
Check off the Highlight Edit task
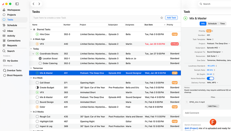[37, 121]
